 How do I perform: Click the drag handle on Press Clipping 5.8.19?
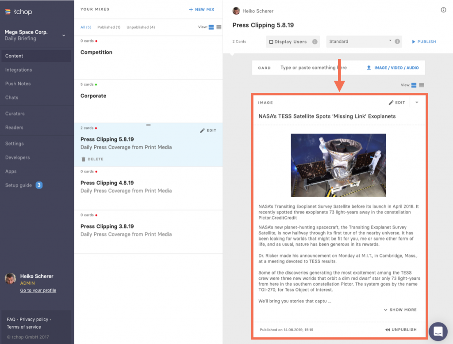pyautogui.click(x=148, y=125)
